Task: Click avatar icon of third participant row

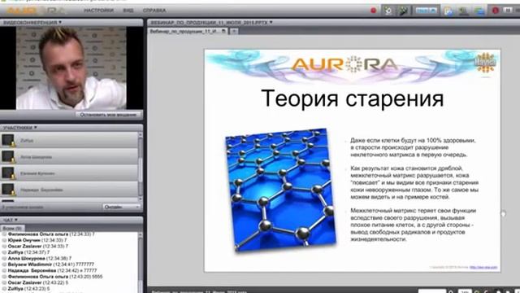Action: tap(8, 173)
